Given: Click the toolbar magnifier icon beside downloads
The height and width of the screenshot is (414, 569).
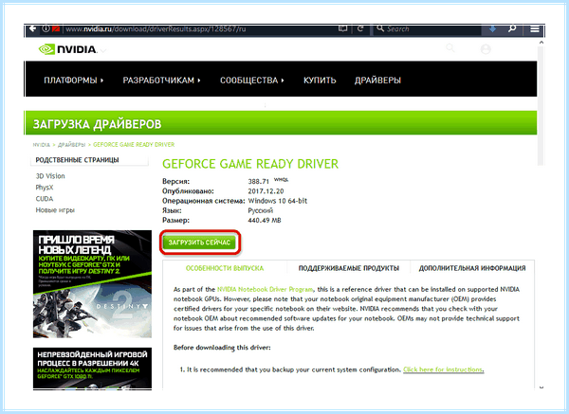Looking at the screenshot, I should pos(512,28).
